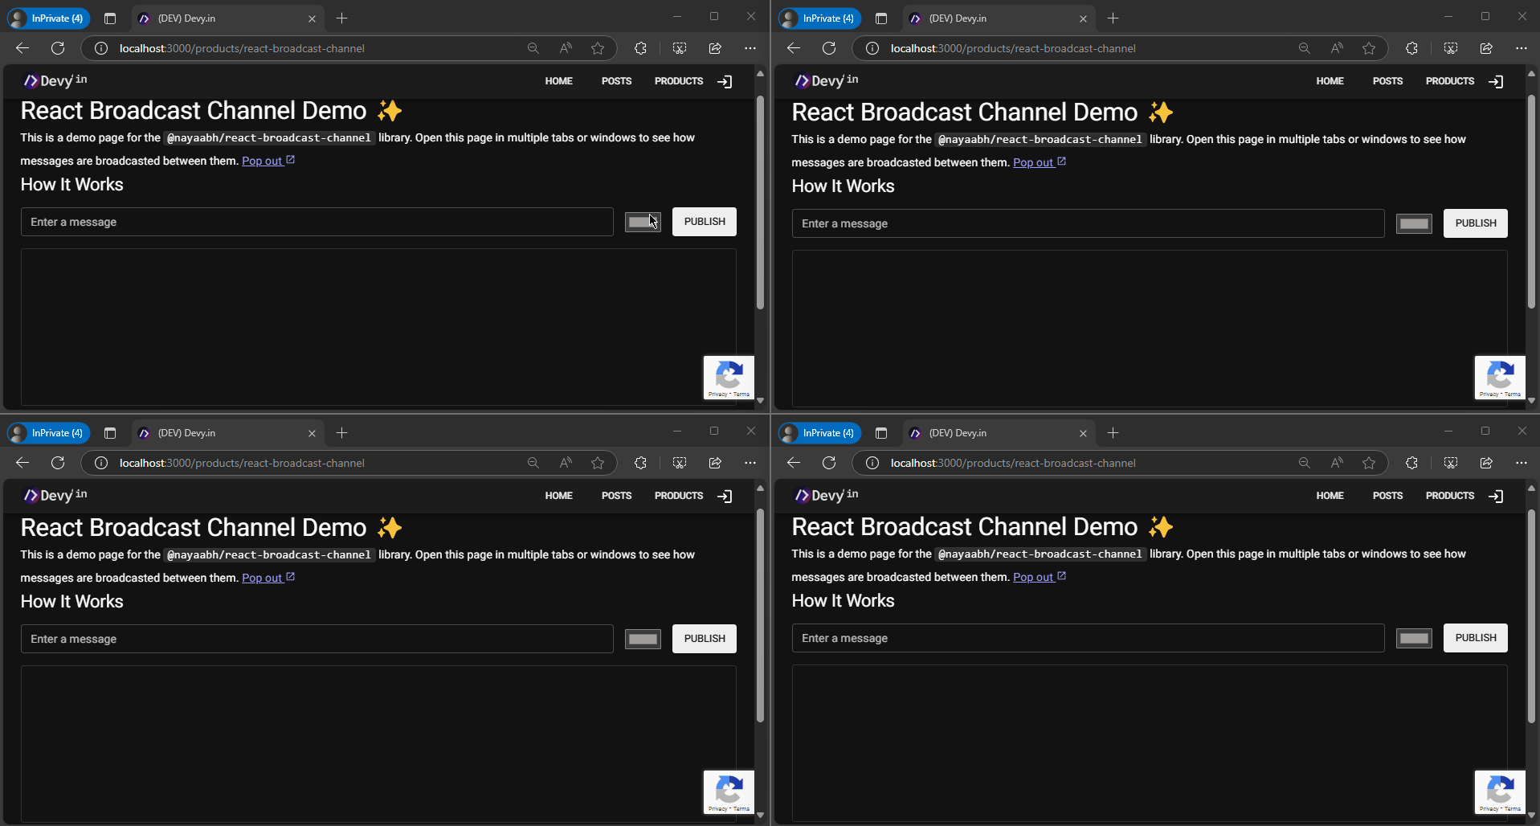Click HOME in the top-left window navbar
The height and width of the screenshot is (826, 1540).
pyautogui.click(x=559, y=81)
